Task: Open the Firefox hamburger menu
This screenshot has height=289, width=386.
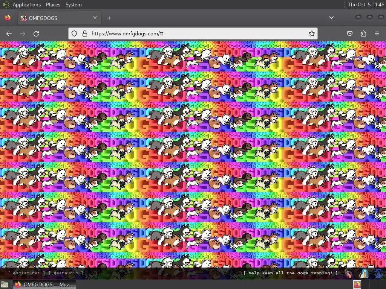Action: tap(377, 33)
